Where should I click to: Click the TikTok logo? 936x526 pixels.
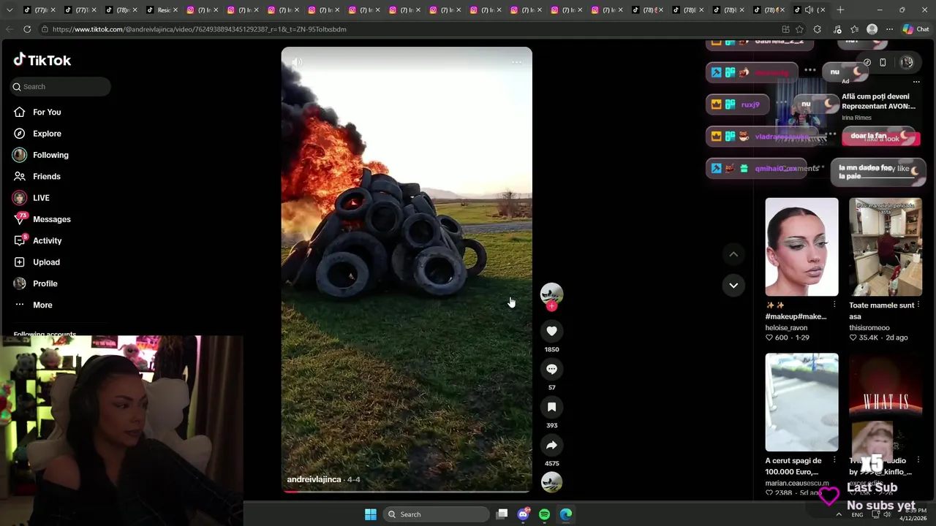(x=42, y=60)
